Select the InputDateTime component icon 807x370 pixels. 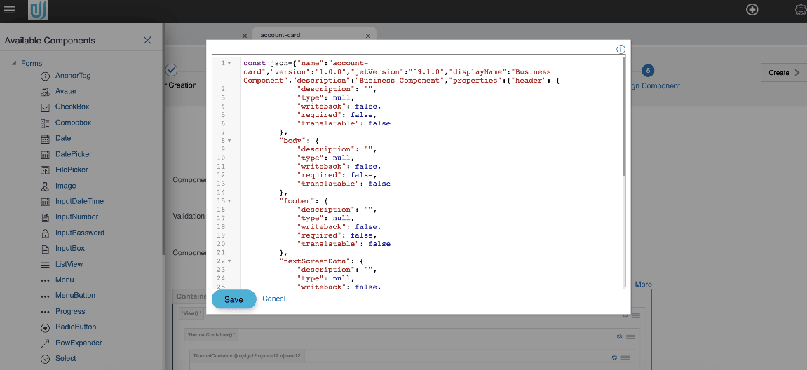tap(45, 201)
